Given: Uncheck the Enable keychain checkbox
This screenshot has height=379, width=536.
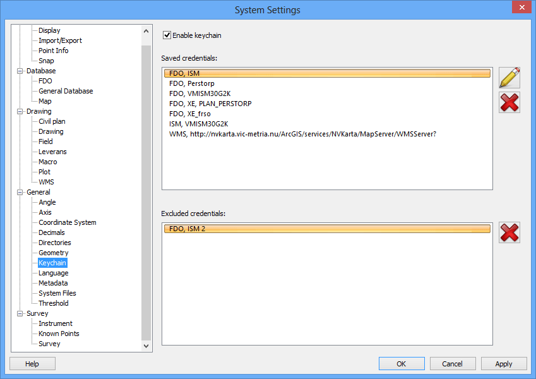Looking at the screenshot, I should 167,35.
